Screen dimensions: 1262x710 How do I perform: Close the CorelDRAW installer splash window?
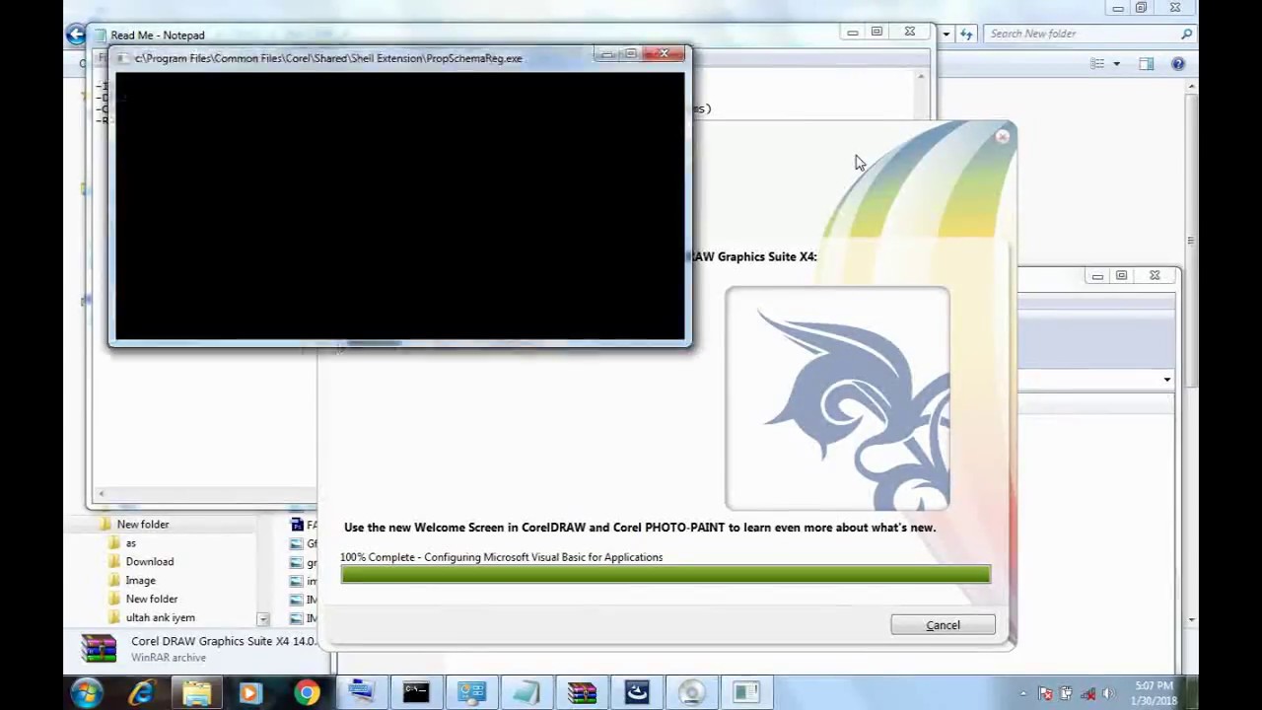pyautogui.click(x=1003, y=137)
